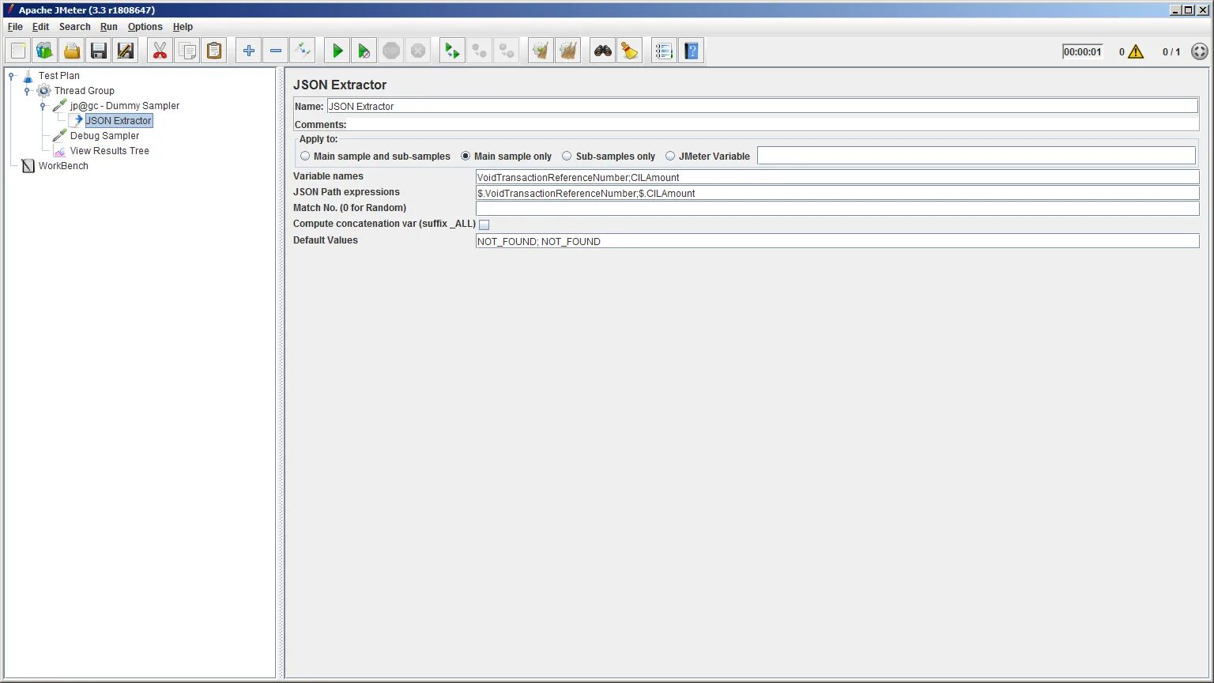Reset search with the yellow brush icon
1214x683 pixels.
point(630,51)
